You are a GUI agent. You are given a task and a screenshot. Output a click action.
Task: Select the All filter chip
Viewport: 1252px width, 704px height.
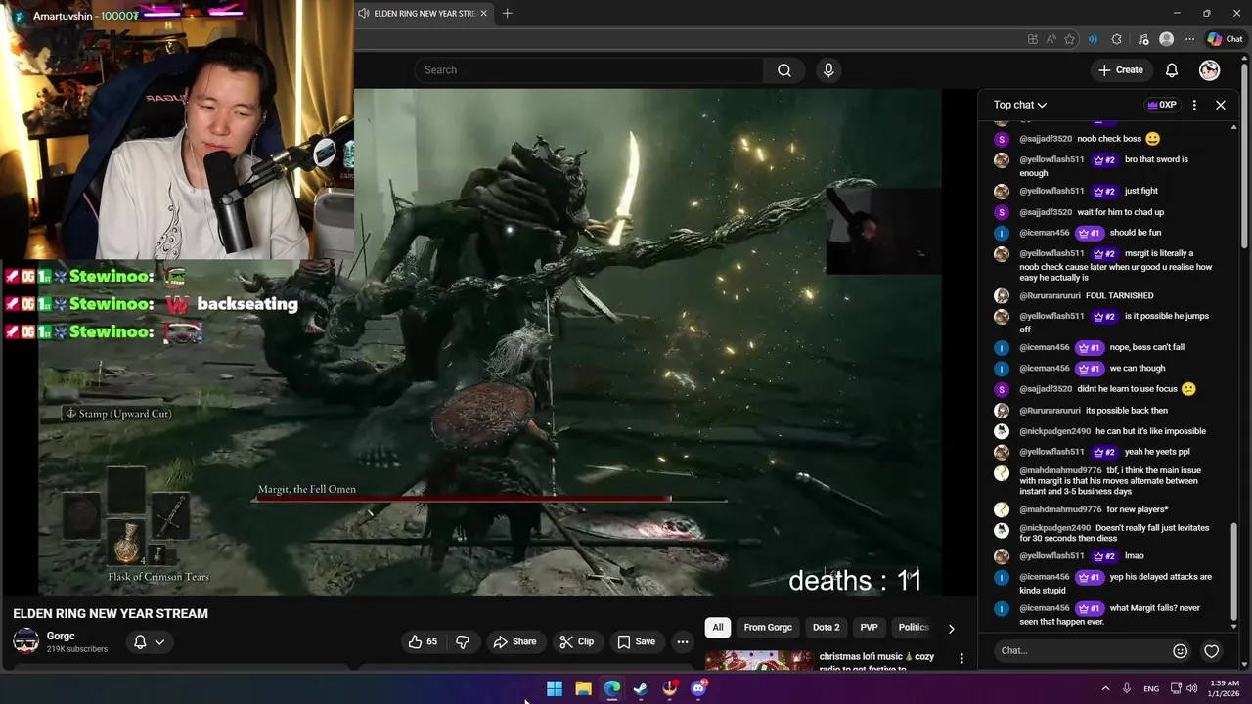(x=718, y=628)
